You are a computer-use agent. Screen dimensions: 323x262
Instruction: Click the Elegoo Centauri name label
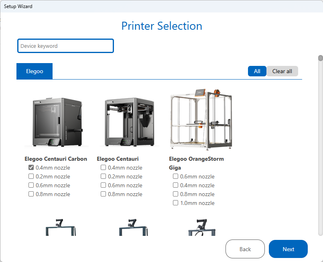[x=118, y=159]
